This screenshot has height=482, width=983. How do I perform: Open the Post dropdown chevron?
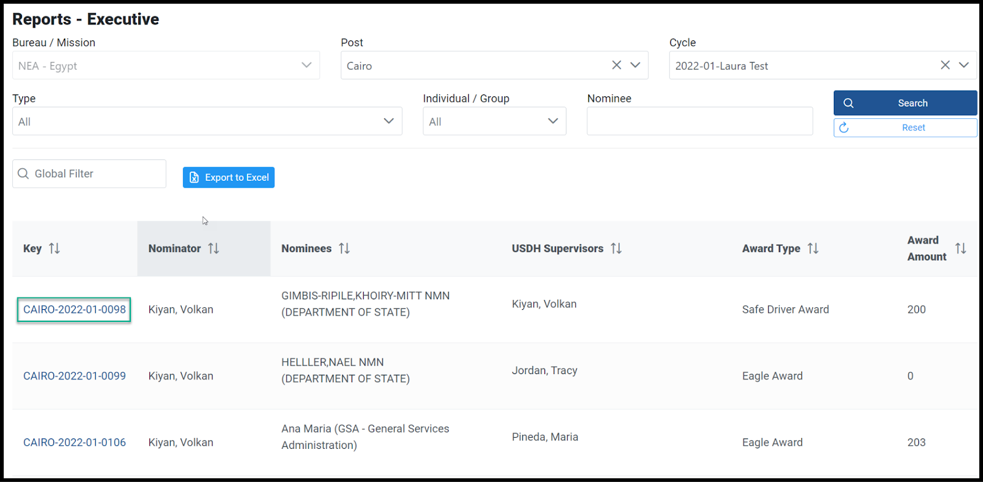pos(635,65)
